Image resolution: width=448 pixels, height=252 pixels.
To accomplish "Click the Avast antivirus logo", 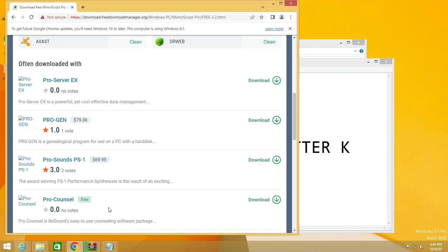I will [25, 42].
